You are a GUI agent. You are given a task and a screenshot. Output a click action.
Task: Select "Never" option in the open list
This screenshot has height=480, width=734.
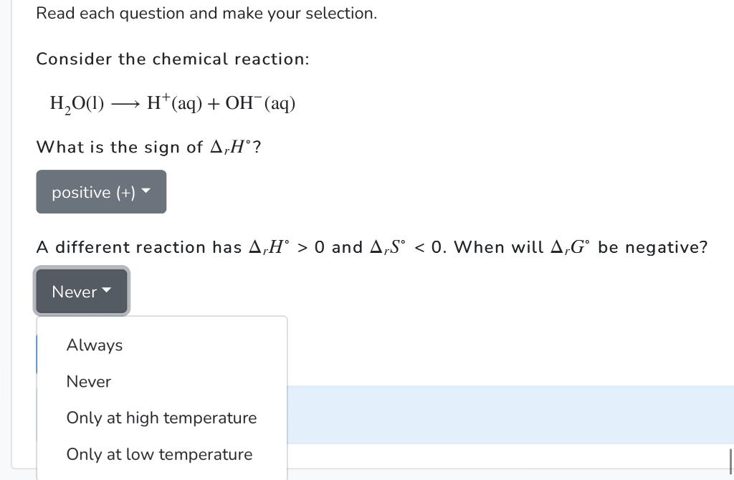click(x=88, y=381)
